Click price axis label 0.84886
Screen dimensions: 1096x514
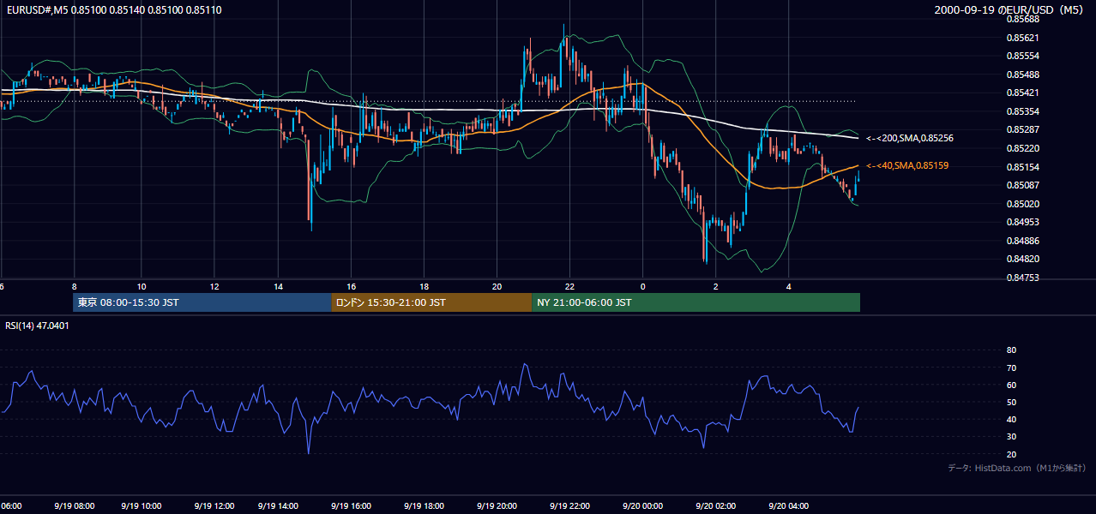[x=1022, y=241]
